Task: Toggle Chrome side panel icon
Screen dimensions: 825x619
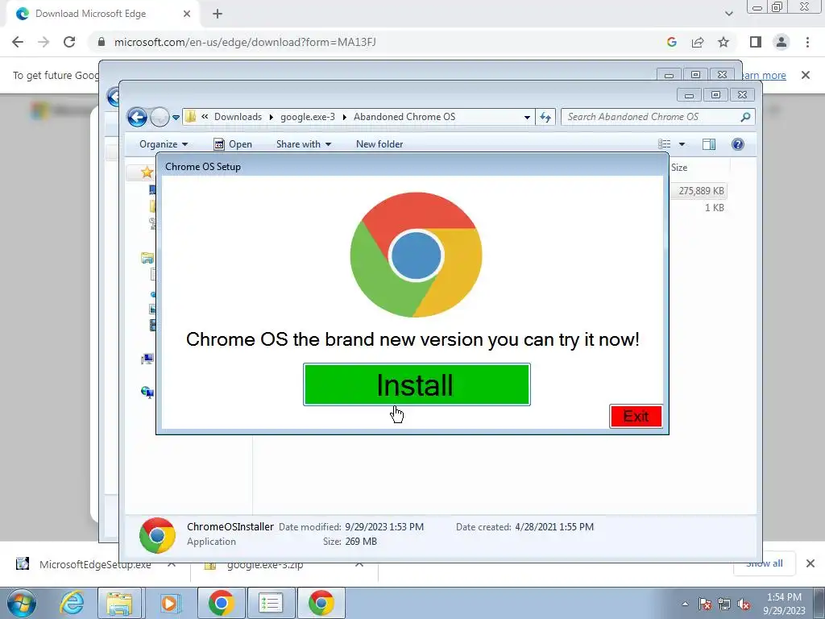Action: pos(756,42)
